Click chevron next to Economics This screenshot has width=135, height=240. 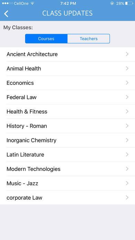tap(127, 83)
